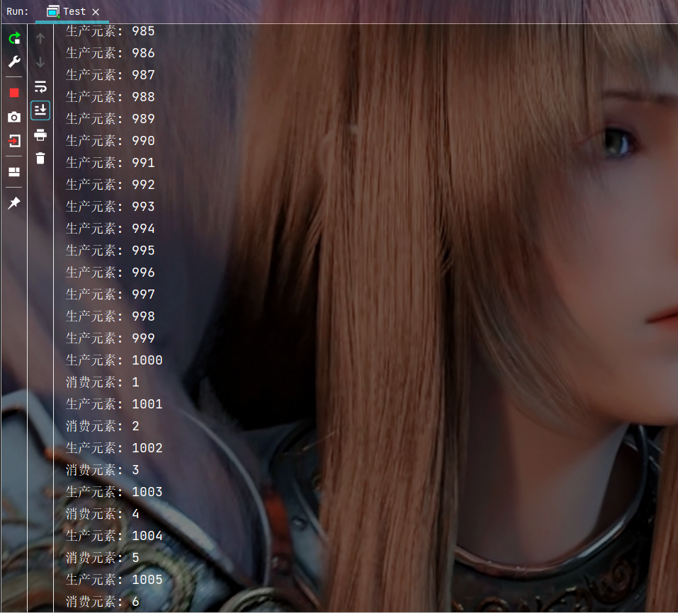Open run configuration wrench icon
The image size is (678, 613).
(14, 62)
